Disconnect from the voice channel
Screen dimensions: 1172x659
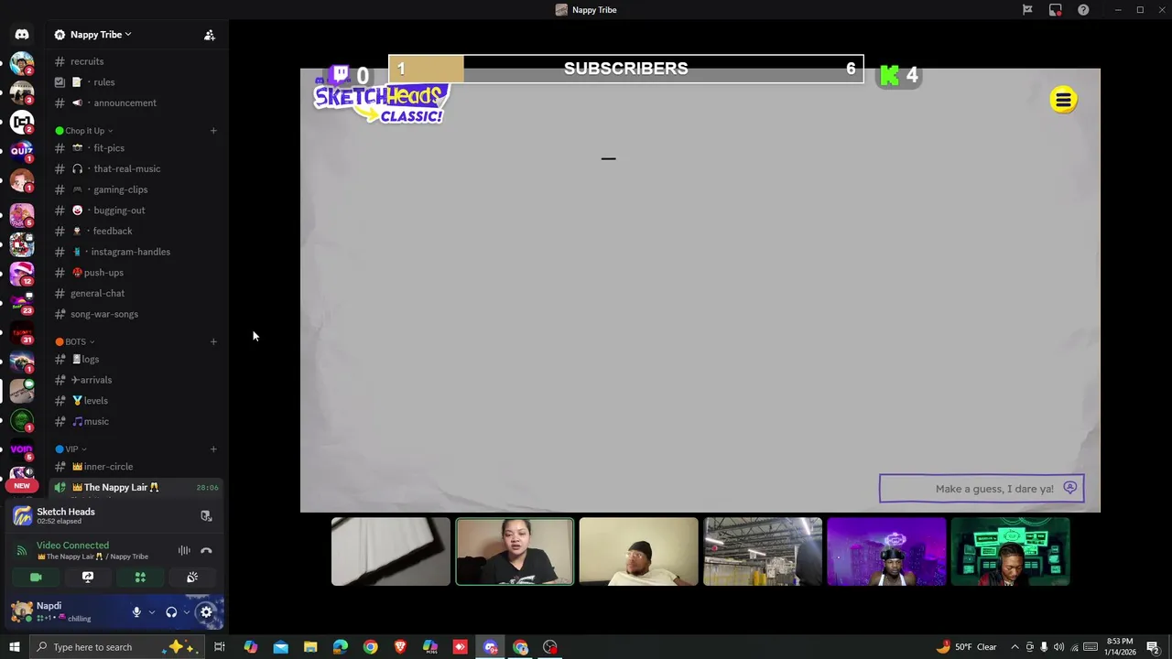pos(206,551)
